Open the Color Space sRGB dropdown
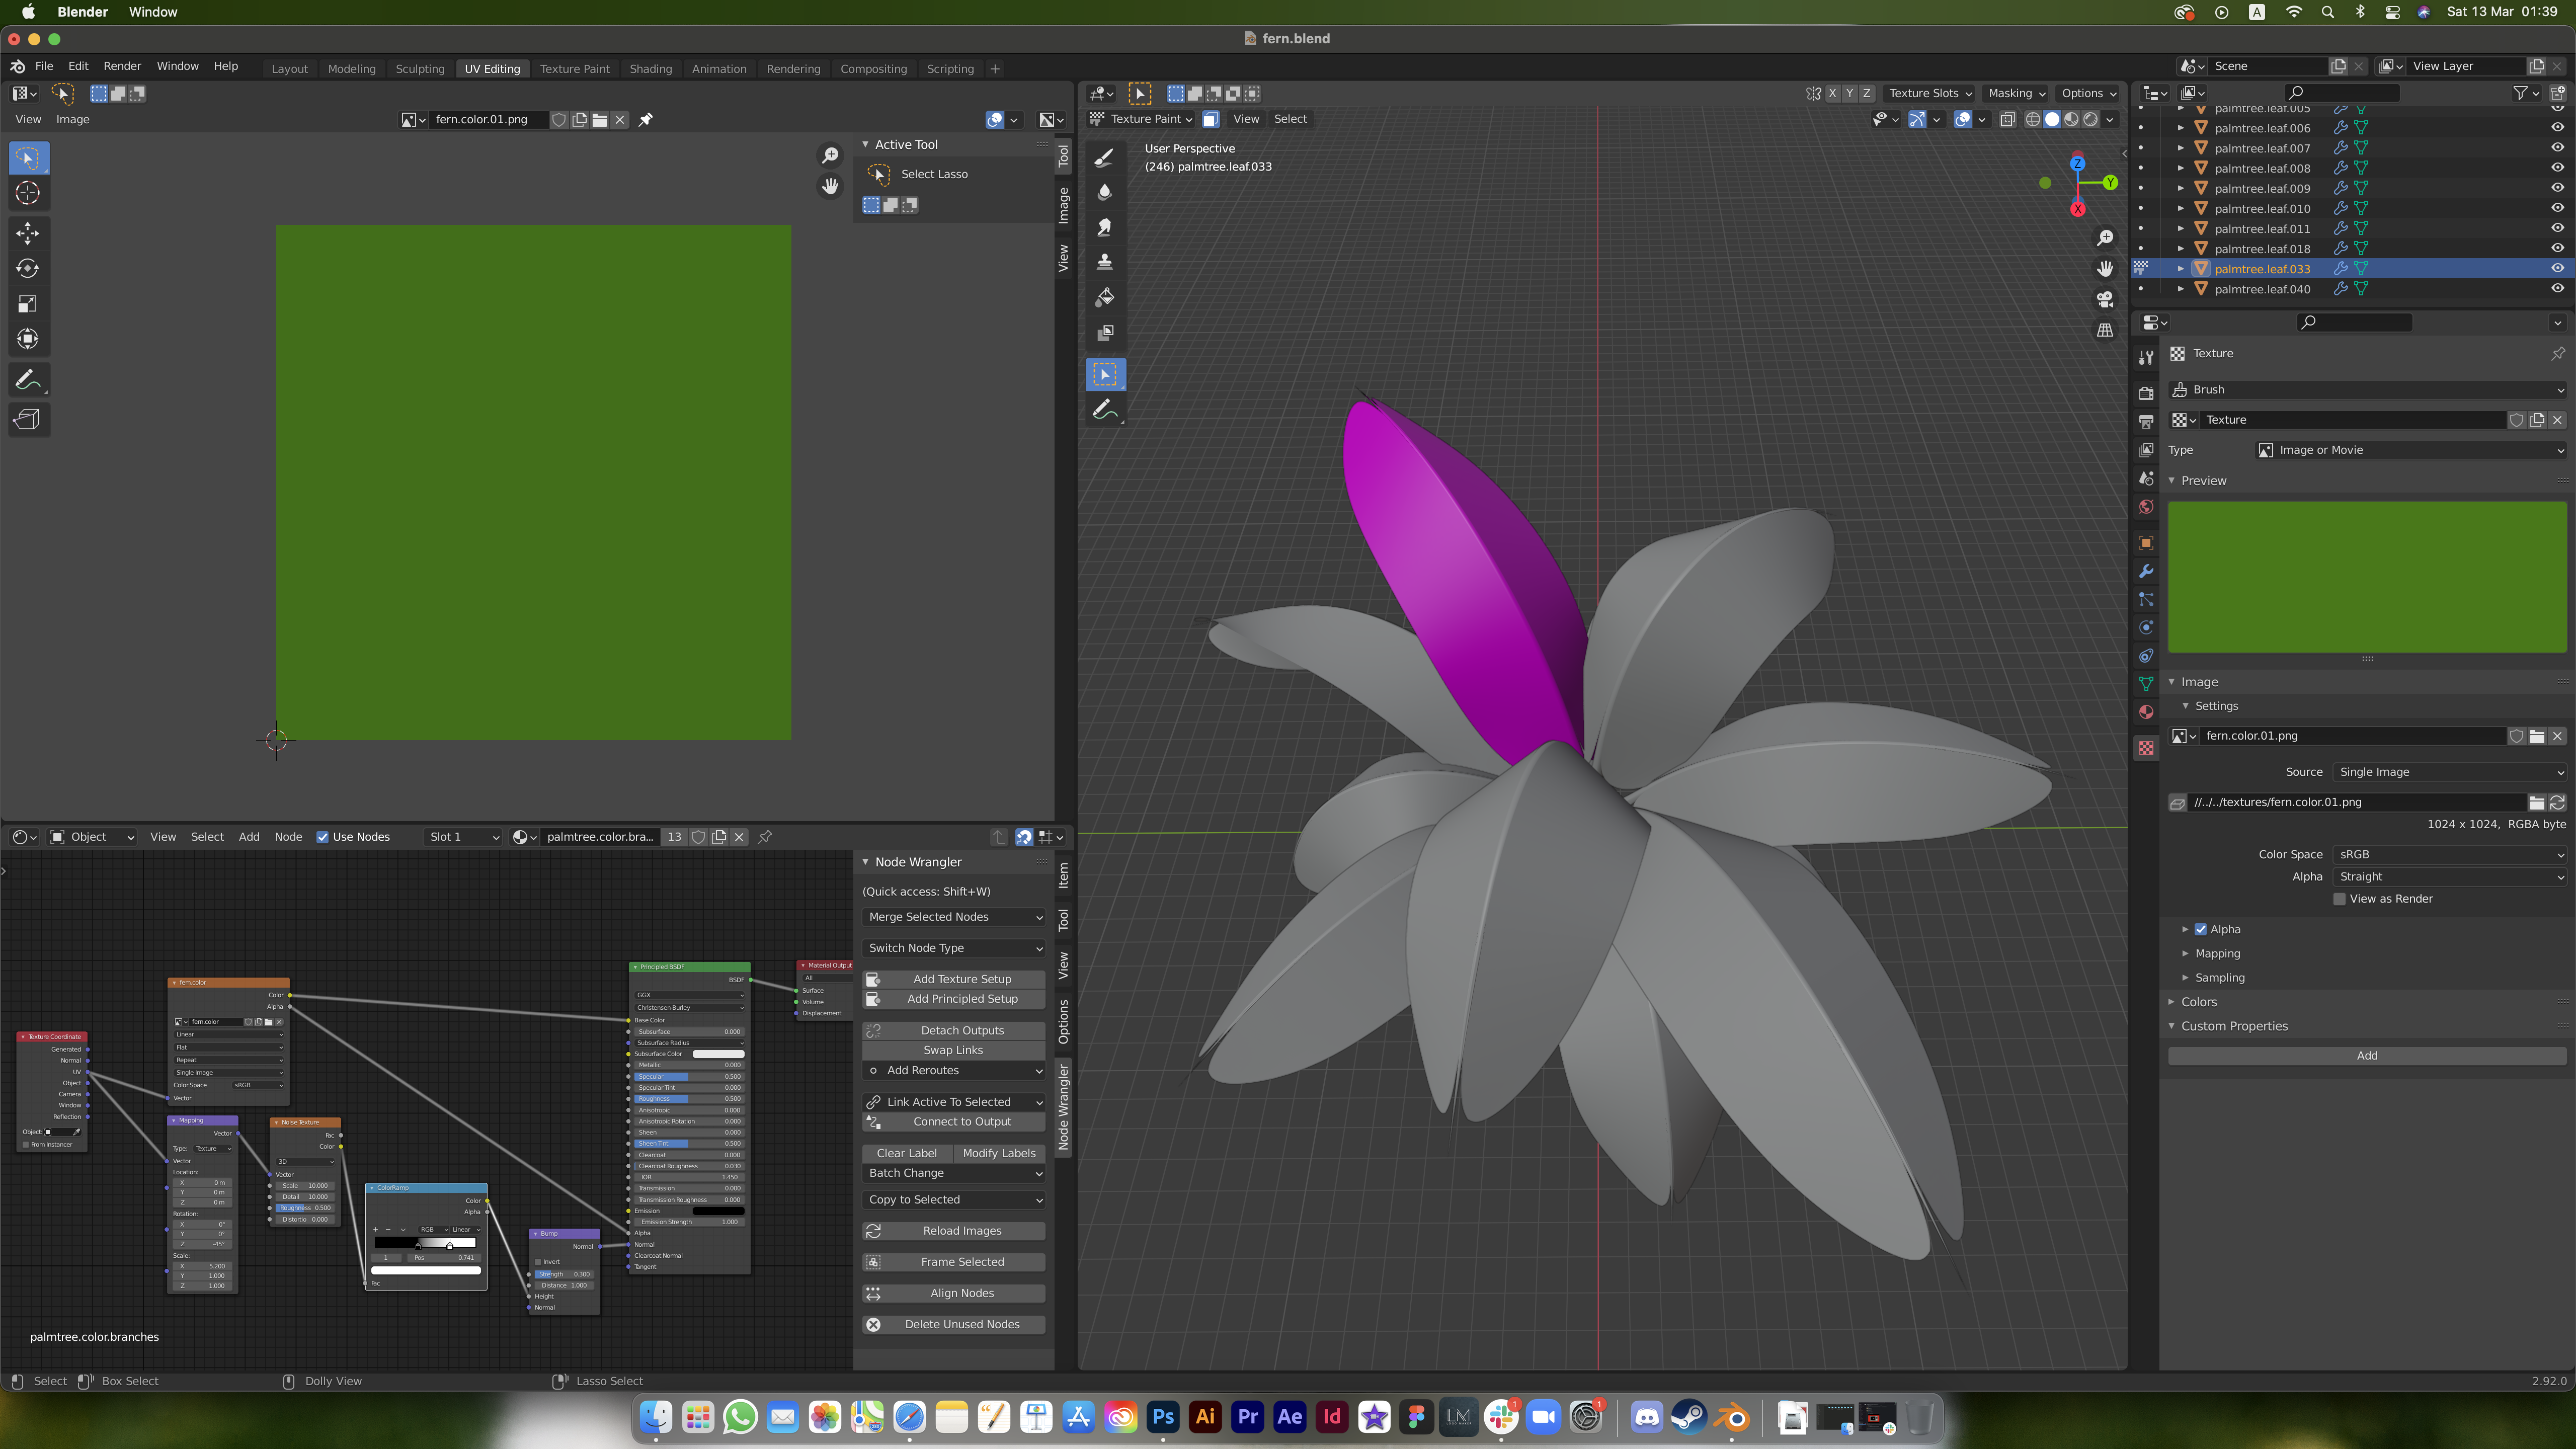The width and height of the screenshot is (2576, 1449). 2450,854
